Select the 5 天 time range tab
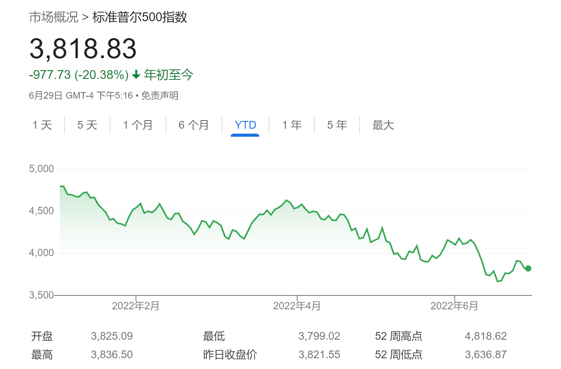This screenshot has height=369, width=561. [87, 125]
